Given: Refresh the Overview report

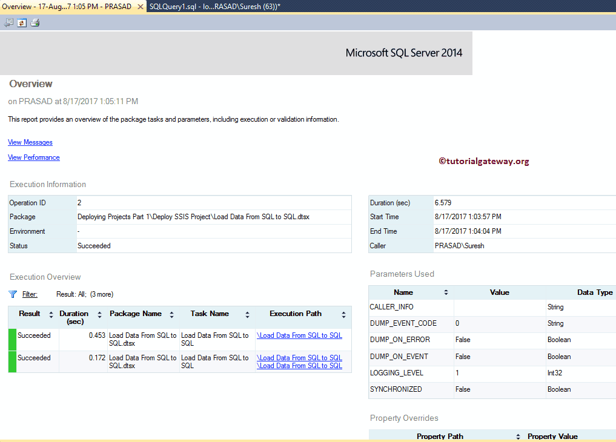Looking at the screenshot, I should click(22, 22).
